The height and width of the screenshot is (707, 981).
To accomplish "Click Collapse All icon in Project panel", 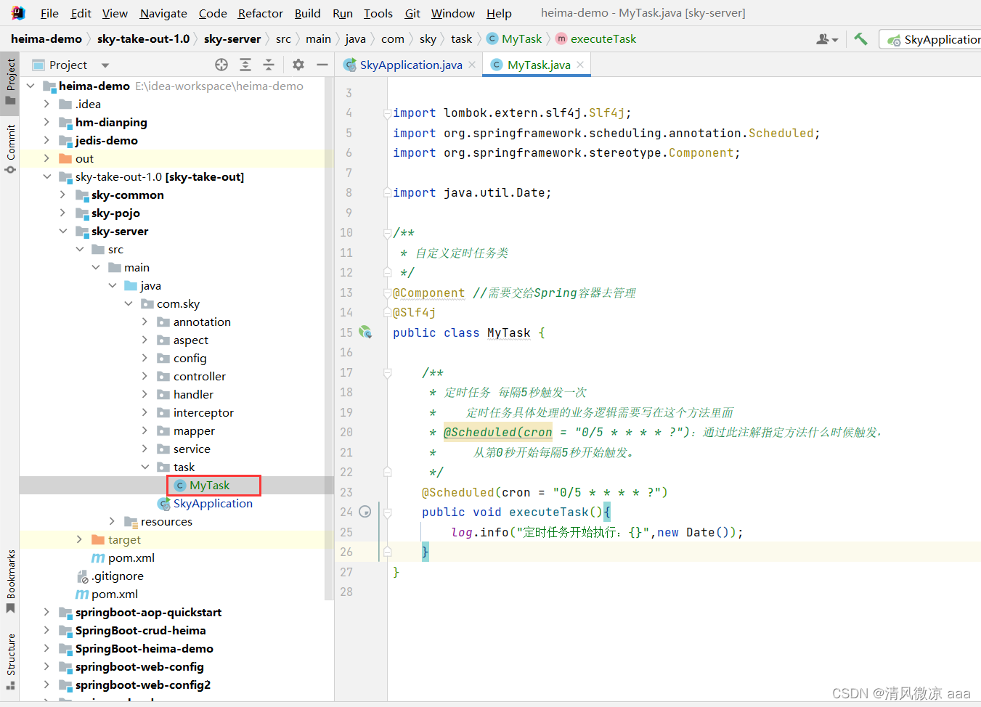I will point(269,65).
